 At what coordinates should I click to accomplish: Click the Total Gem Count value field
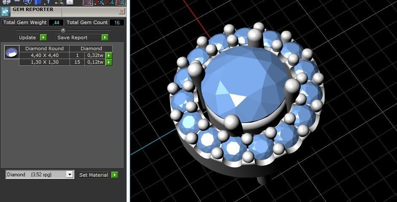pos(117,22)
